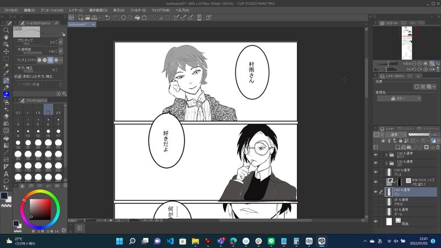Expand the コマ layer folder
Viewport: 441px width, 248px height.
(386, 163)
